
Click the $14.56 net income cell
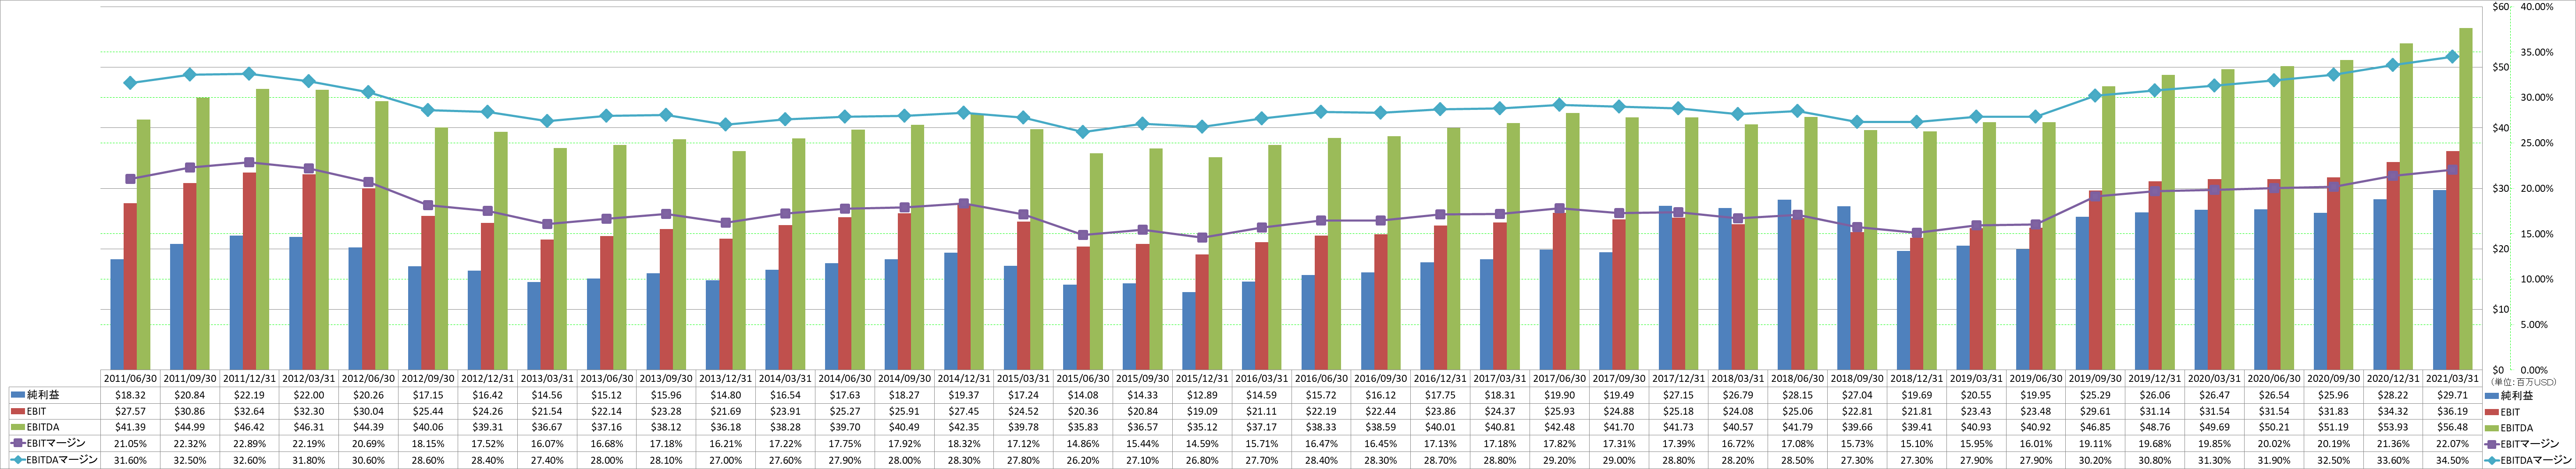click(547, 395)
